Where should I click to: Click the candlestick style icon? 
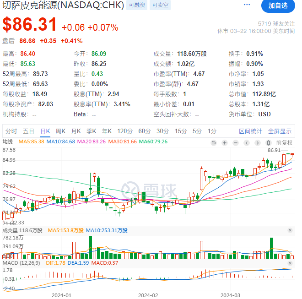coord(269,143)
